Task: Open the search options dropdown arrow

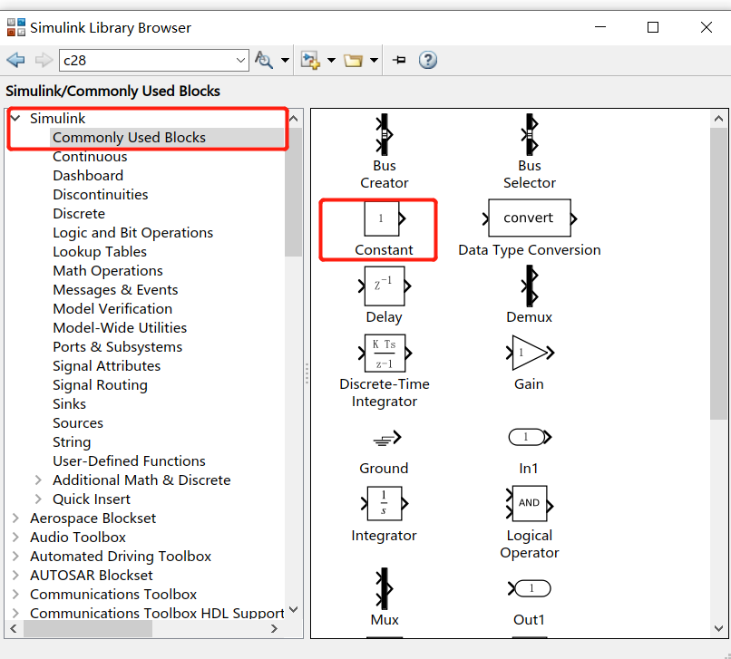Action: pos(285,60)
